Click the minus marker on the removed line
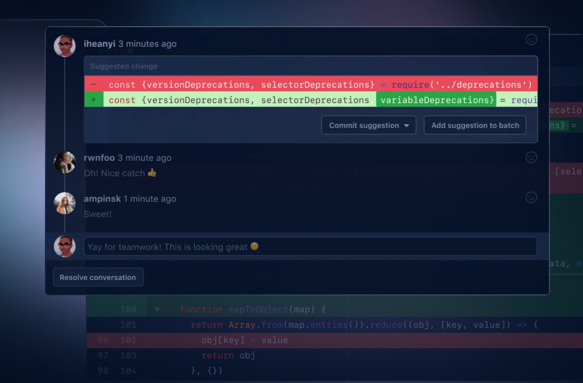Image resolution: width=583 pixels, height=383 pixels. click(x=93, y=84)
